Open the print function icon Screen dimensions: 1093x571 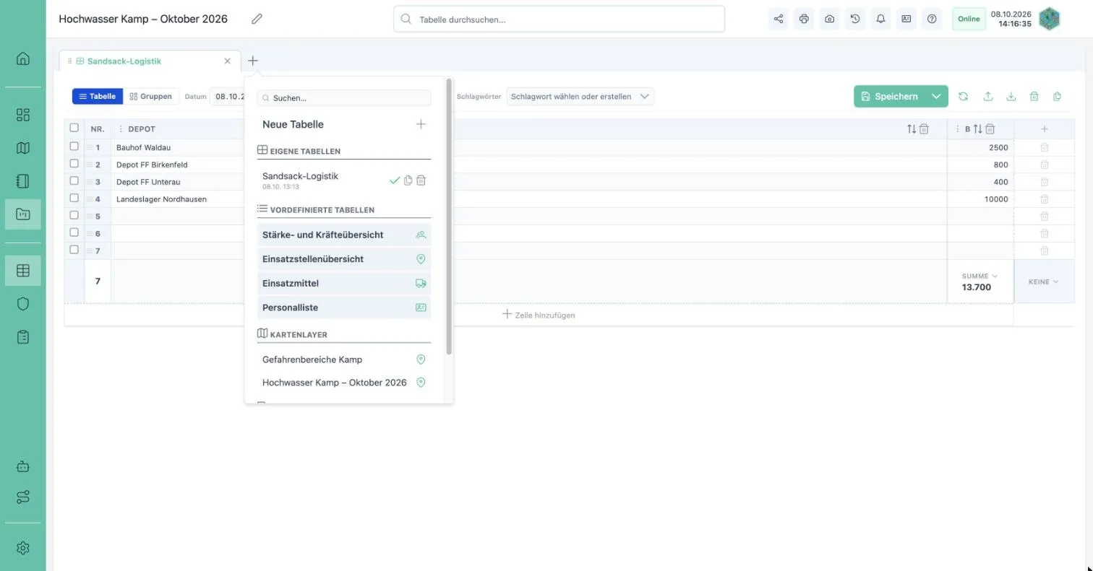(804, 19)
